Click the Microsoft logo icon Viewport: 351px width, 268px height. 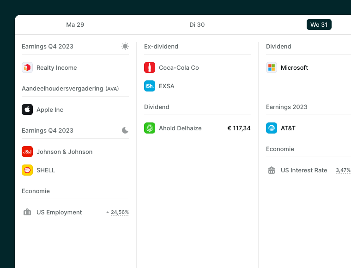[272, 67]
